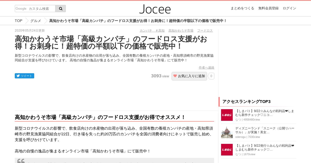Image resolution: width=311 pixels, height=163 pixels.
Task: Click the article title breadcrumb link
Action: [x=138, y=21]
